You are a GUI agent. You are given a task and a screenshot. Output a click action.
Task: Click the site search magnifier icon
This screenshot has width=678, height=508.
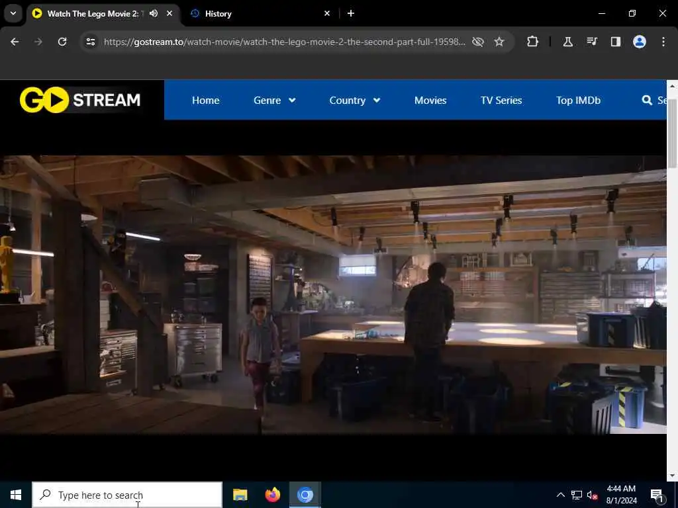click(x=647, y=101)
